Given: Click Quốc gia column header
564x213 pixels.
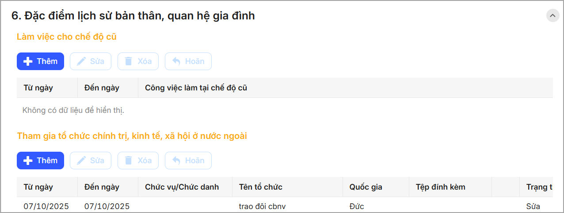Looking at the screenshot, I should click(x=366, y=187).
